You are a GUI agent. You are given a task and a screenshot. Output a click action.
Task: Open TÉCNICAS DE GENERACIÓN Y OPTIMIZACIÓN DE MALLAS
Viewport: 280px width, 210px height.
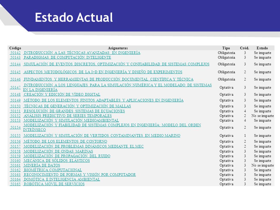point(77,106)
